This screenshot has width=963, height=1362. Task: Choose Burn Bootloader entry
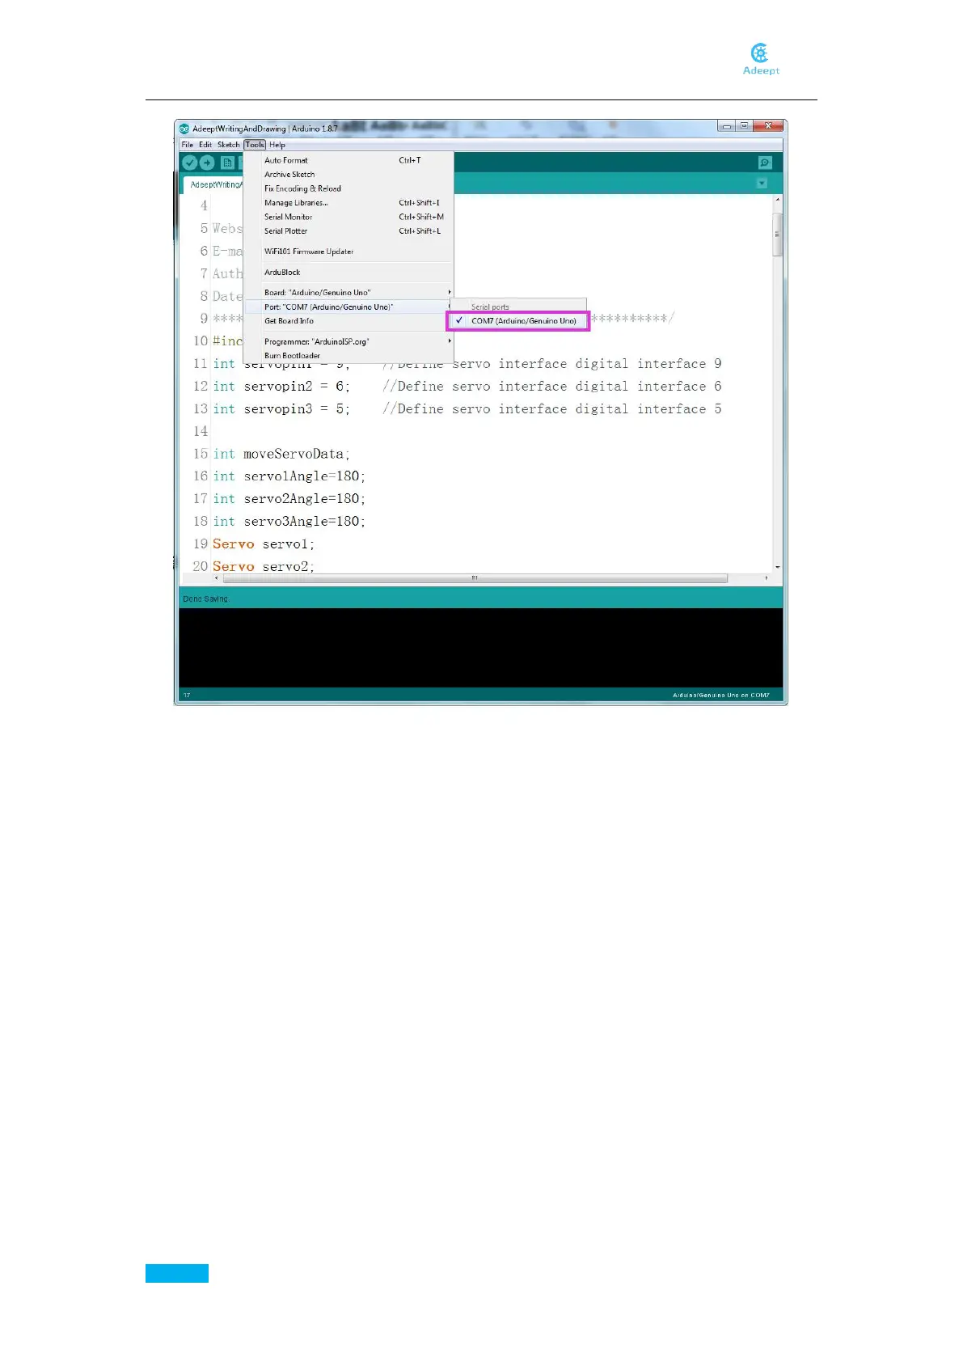coord(348,356)
